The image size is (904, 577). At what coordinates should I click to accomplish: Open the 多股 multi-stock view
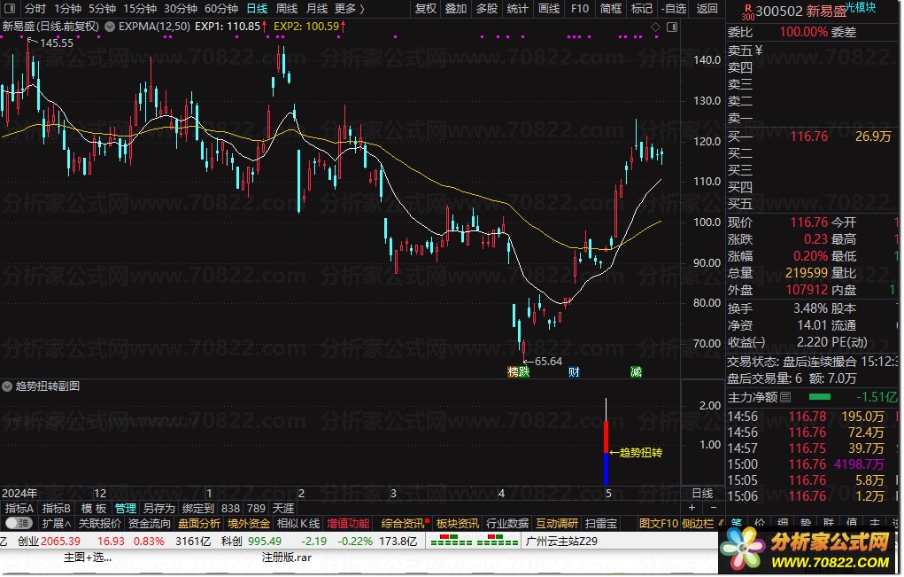click(487, 9)
